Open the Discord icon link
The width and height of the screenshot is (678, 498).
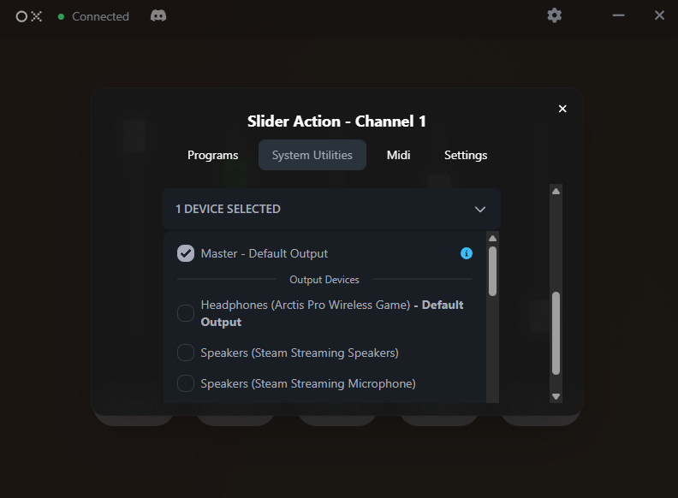coord(158,15)
